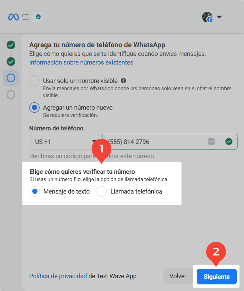Select Agregar un número nuevo radio
244x291 pixels.
tap(34, 108)
